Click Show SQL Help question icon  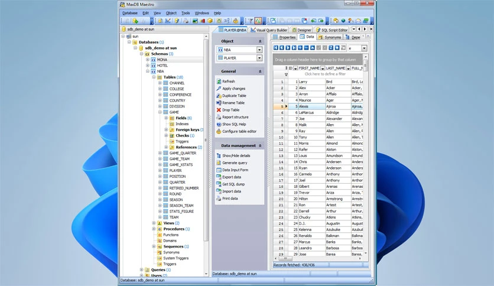click(219, 124)
